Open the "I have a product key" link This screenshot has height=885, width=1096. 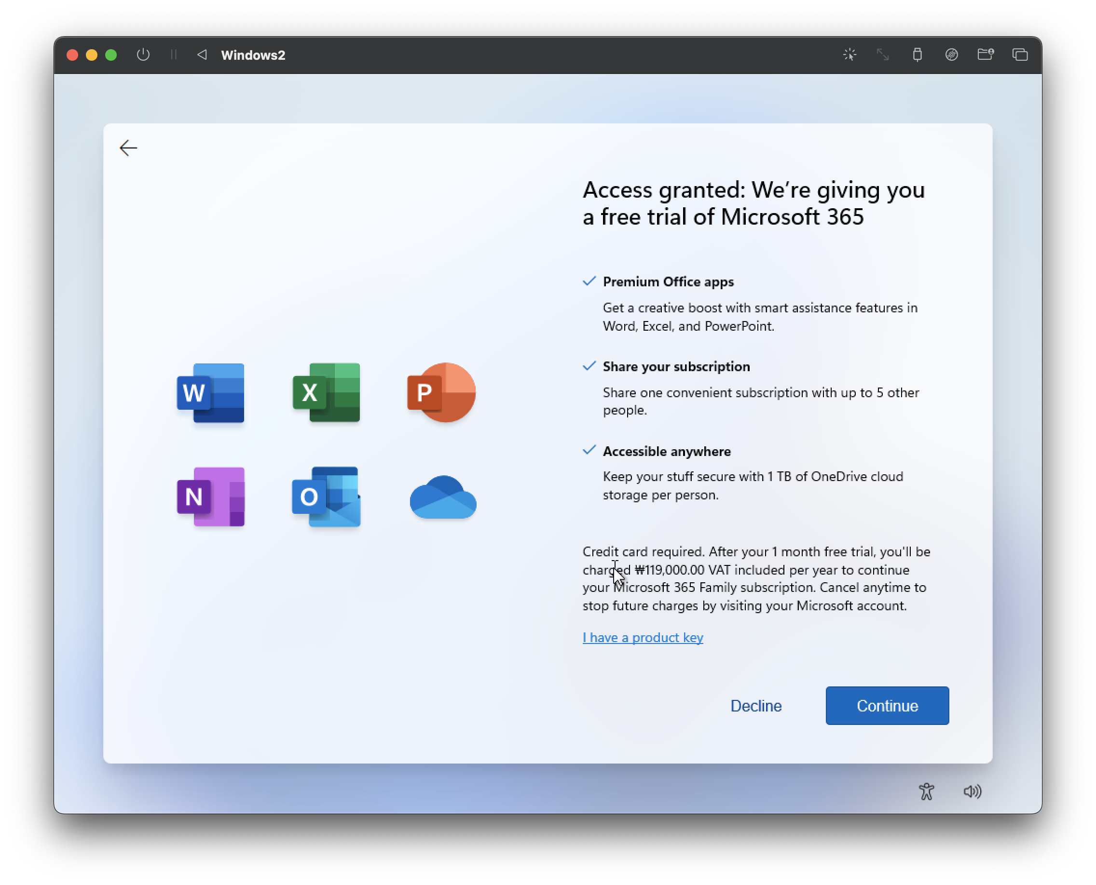point(643,637)
